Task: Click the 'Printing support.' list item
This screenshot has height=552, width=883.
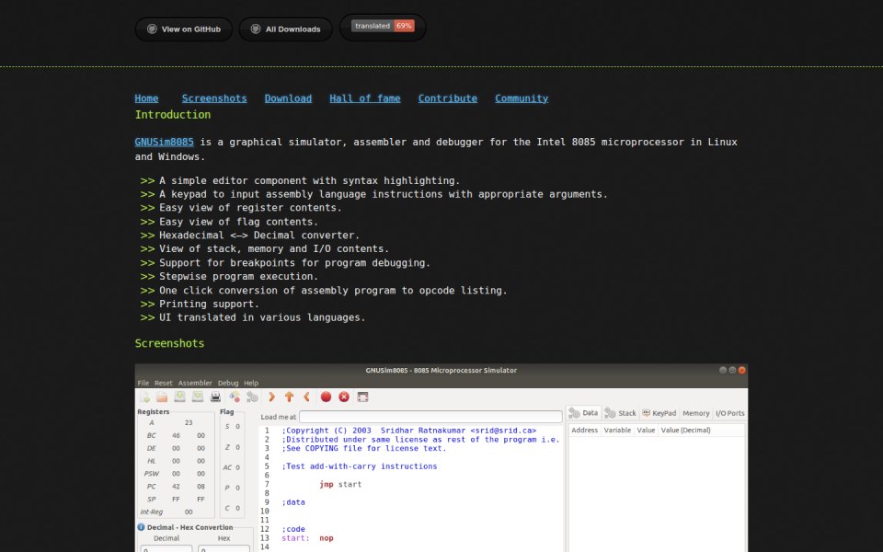Action: click(209, 304)
